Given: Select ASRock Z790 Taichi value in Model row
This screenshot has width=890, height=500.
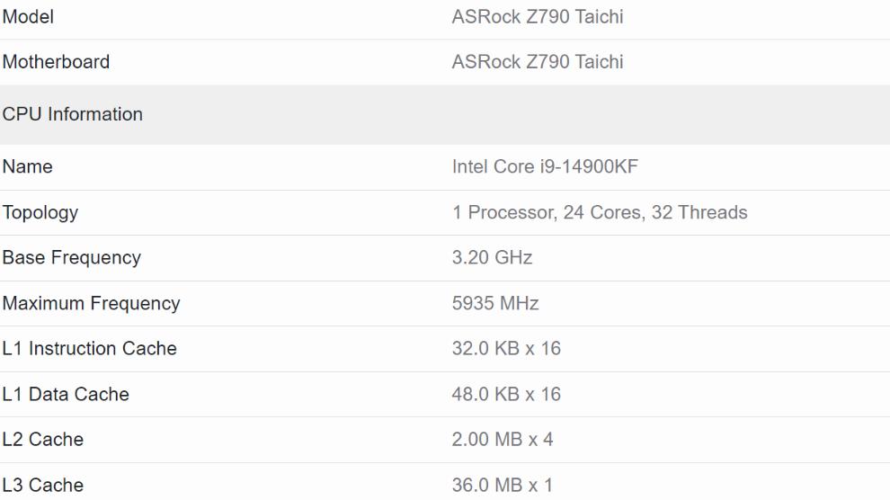Looking at the screenshot, I should [537, 16].
